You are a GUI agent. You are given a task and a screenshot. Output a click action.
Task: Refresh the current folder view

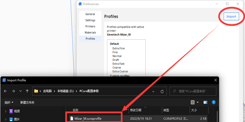(x=162, y=91)
